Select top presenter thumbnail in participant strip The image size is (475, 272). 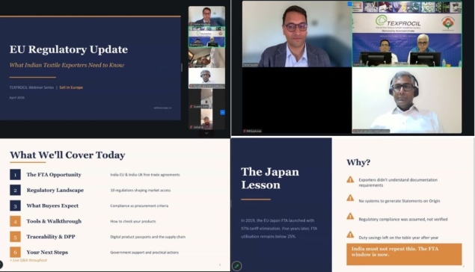(x=206, y=16)
